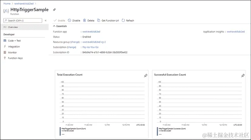This screenshot has width=251, height=140.
Task: Click the Monitor icon in sidebar
Action: pyautogui.click(x=5, y=52)
